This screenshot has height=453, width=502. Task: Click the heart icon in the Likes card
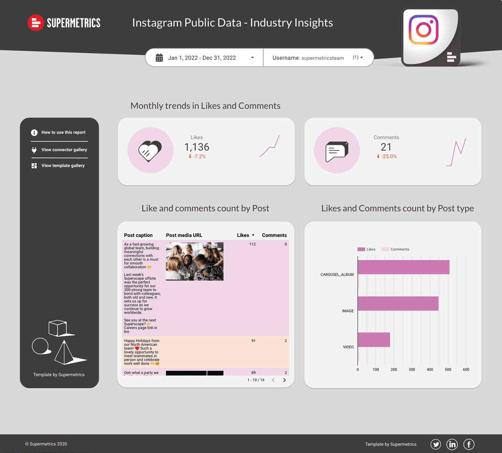tap(150, 150)
